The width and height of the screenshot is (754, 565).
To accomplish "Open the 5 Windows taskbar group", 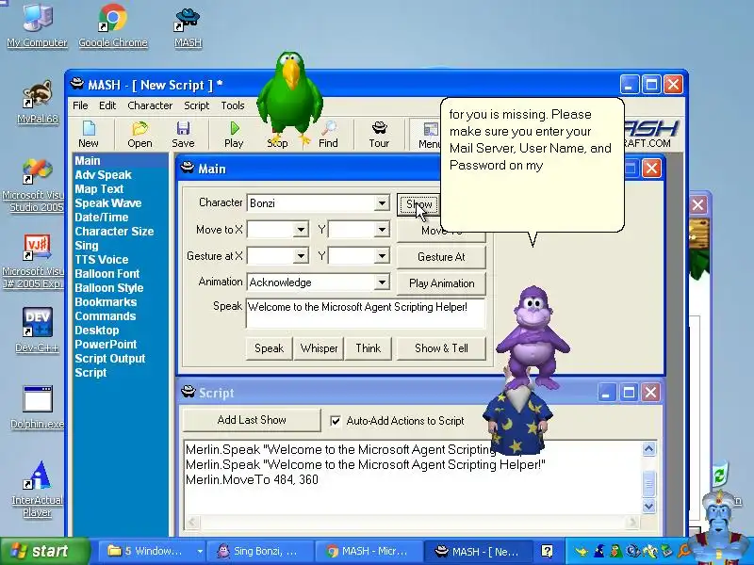I will click(152, 551).
